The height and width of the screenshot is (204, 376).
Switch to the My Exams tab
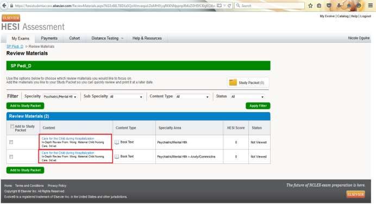21,38
